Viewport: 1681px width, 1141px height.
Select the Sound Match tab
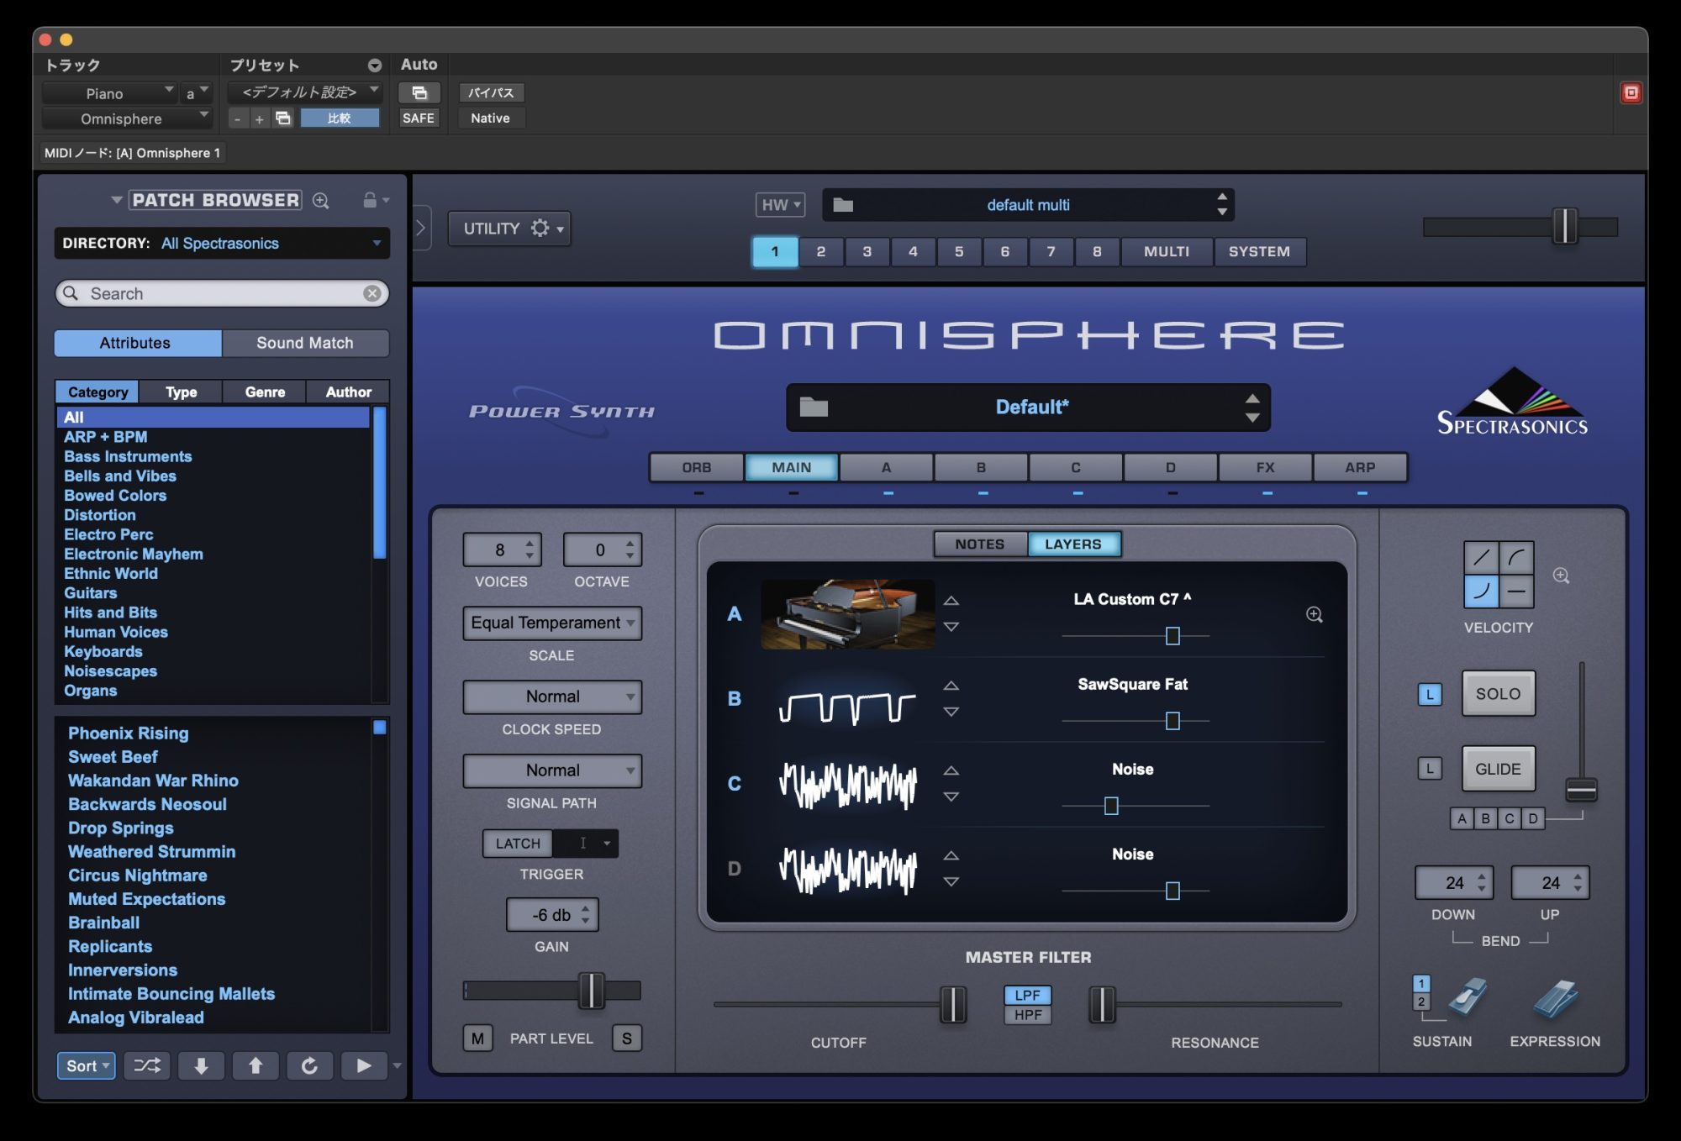click(305, 343)
